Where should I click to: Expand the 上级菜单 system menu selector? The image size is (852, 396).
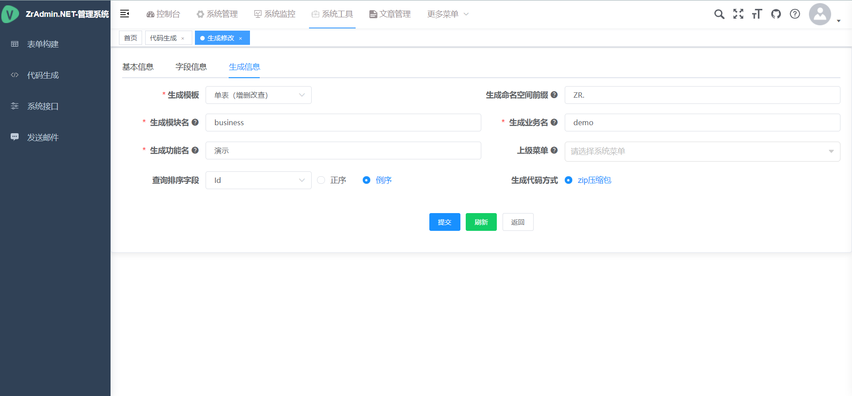(702, 151)
